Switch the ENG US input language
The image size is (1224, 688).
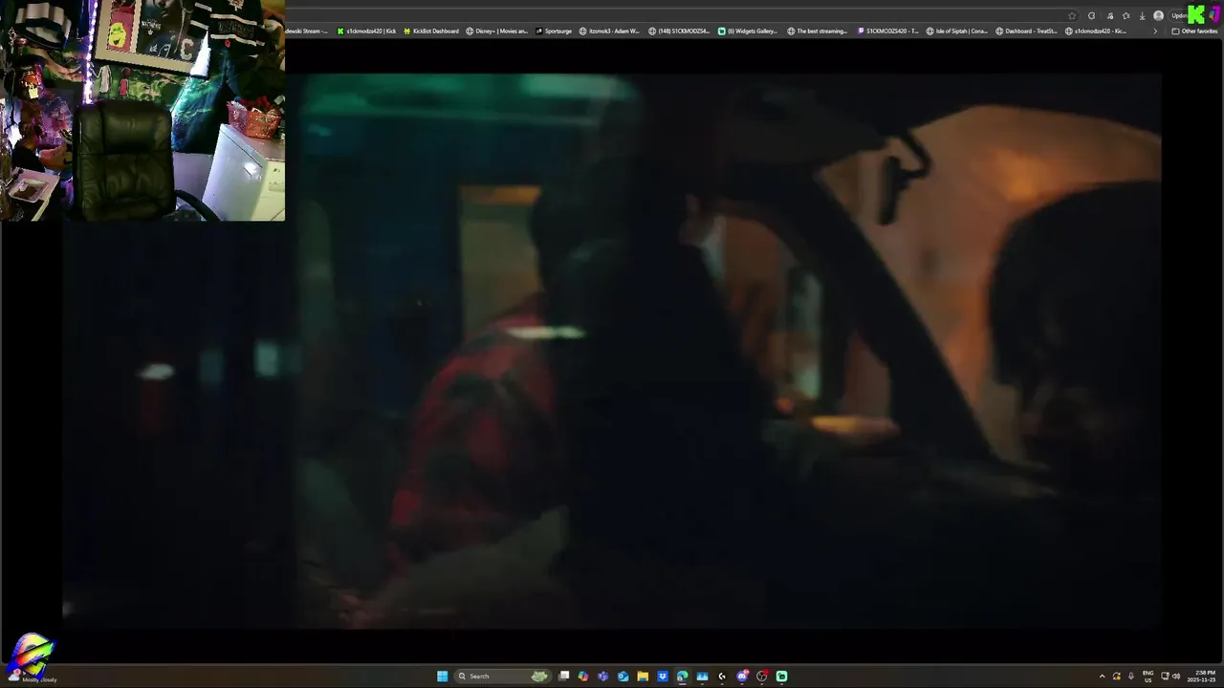(x=1147, y=677)
